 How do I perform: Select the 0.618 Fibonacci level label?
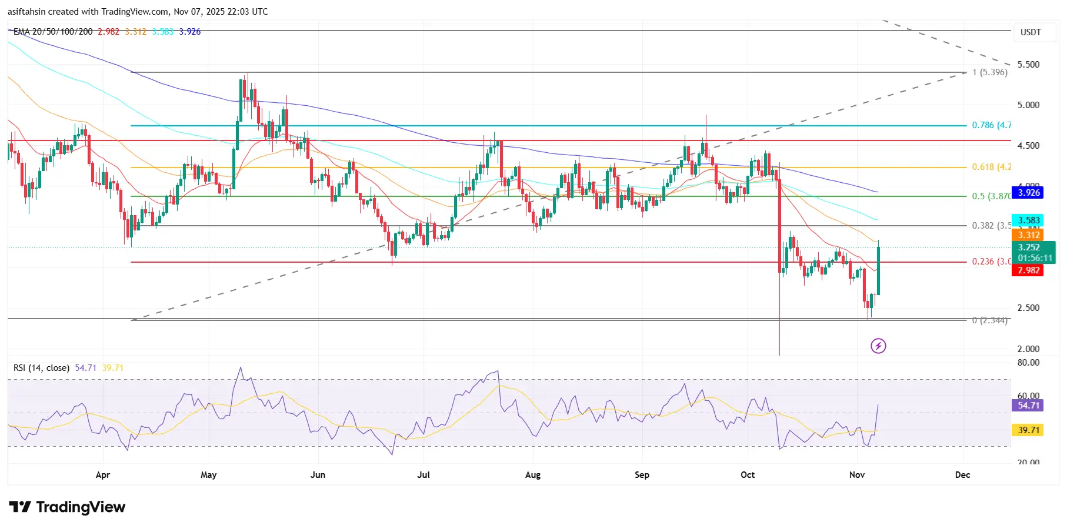click(991, 167)
